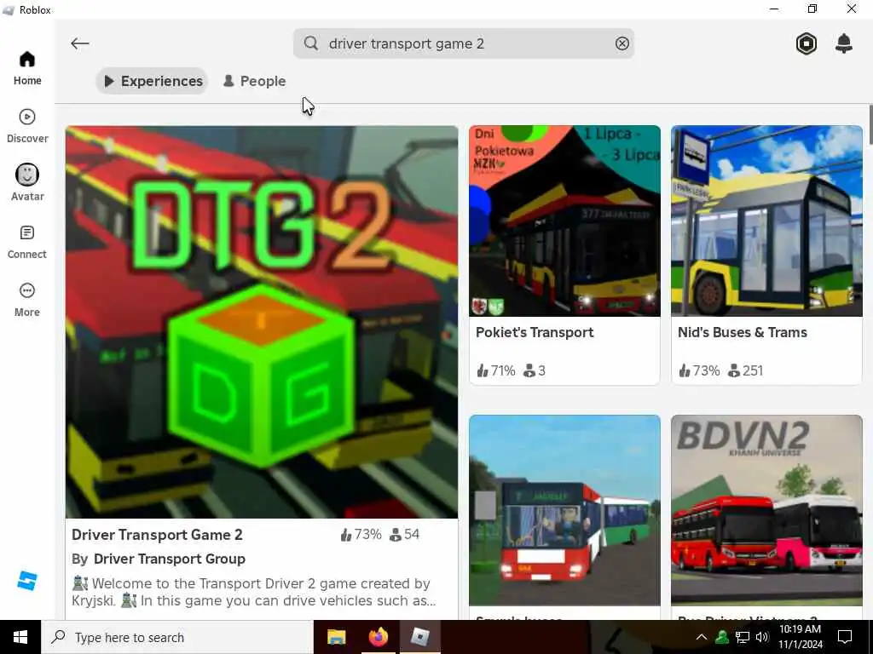Go back with the back arrow

[x=80, y=43]
